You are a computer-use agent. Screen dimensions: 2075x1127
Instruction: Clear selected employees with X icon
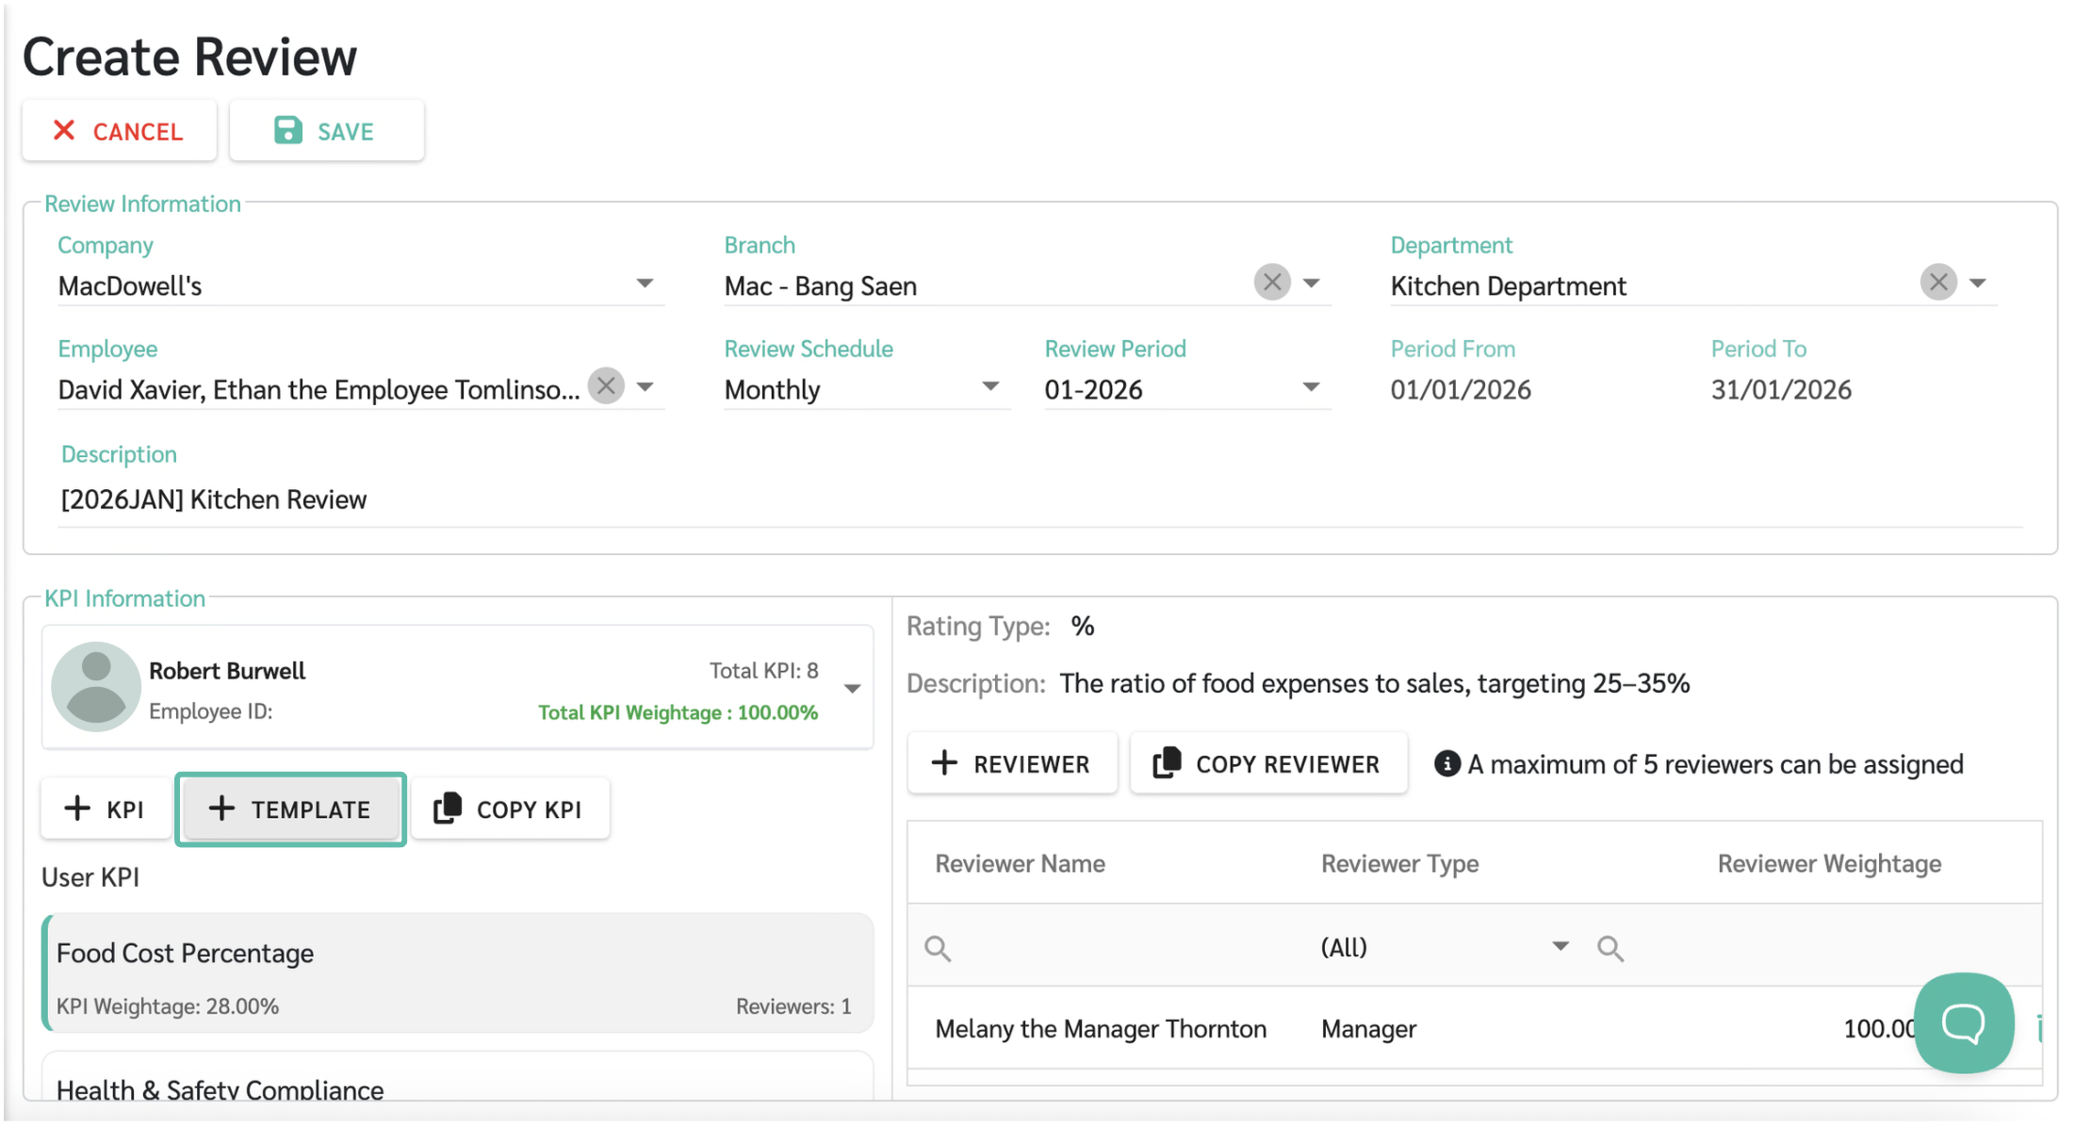click(606, 386)
